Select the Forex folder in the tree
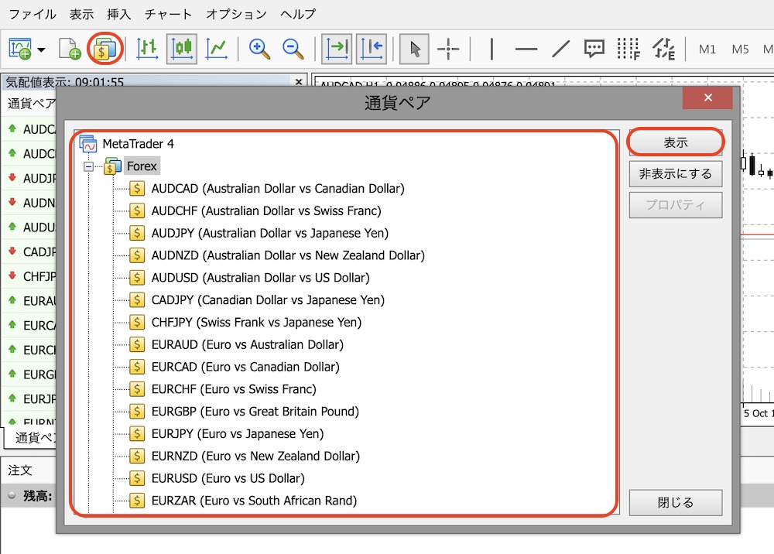This screenshot has width=774, height=554. coord(141,166)
